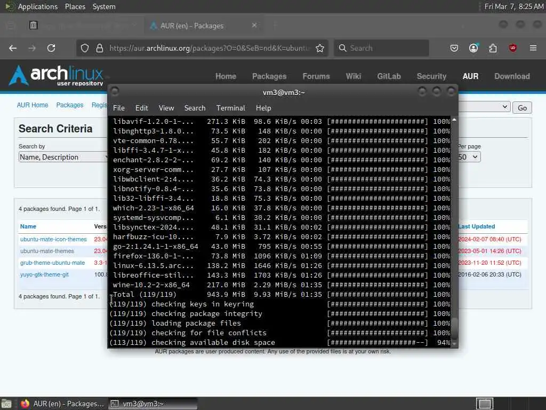Screen dimensions: 546x410
Task: Open the ubuntu-mate-icon-themes package
Action: point(53,239)
